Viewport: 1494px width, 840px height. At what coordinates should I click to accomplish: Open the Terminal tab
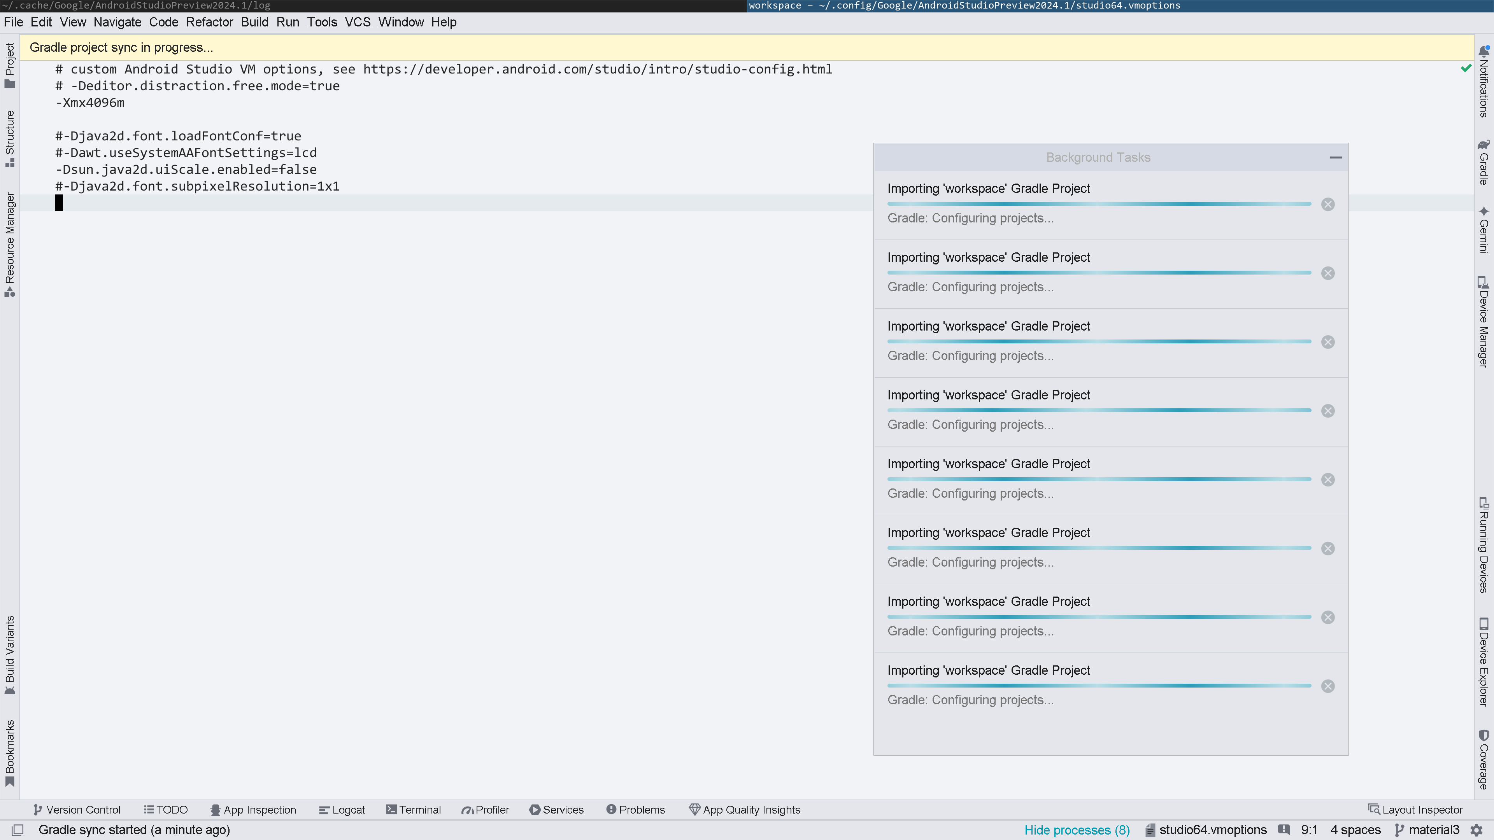(x=414, y=810)
